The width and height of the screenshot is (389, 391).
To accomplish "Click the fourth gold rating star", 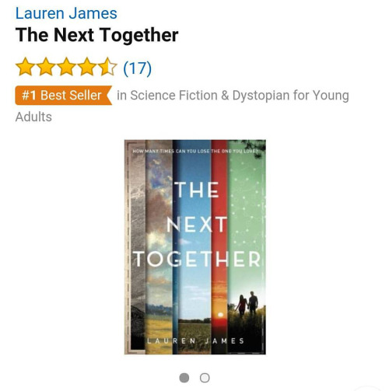I will point(87,67).
